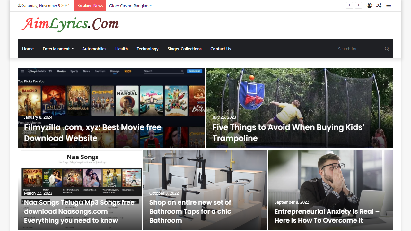Click the search magnifier icon
Screen dimensions: 411x231
point(387,49)
